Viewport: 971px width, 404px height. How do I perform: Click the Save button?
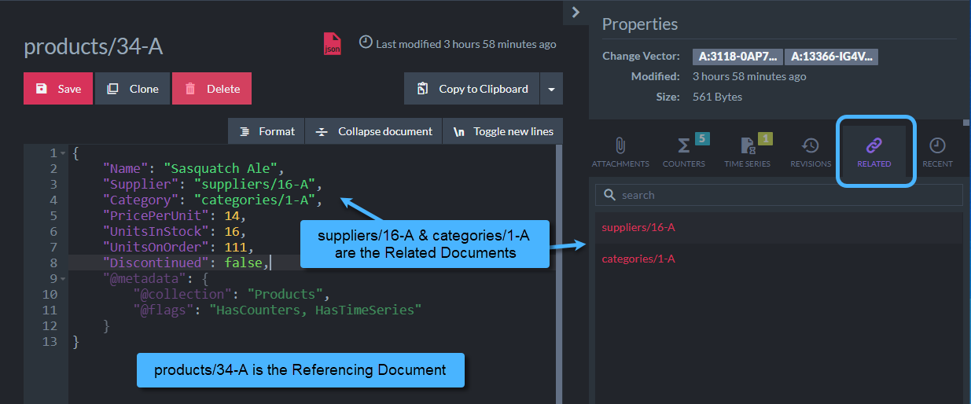coord(58,89)
